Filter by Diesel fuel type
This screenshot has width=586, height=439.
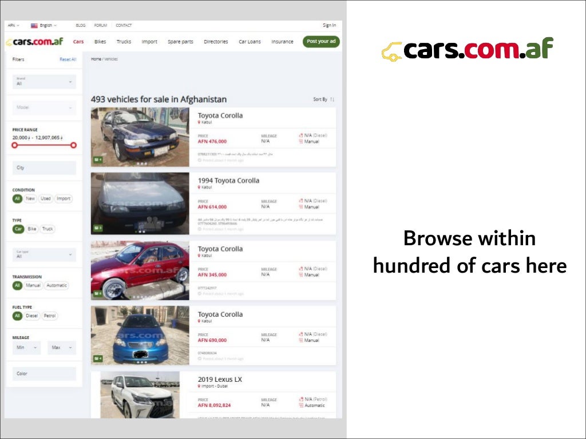coord(32,316)
